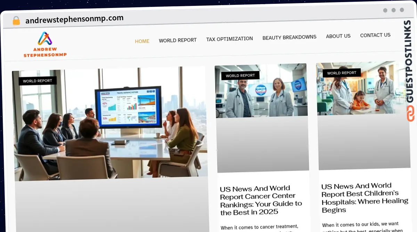Screen dimensions: 417x232
Task: Click the padlock icon in the address bar
Action: point(16,20)
